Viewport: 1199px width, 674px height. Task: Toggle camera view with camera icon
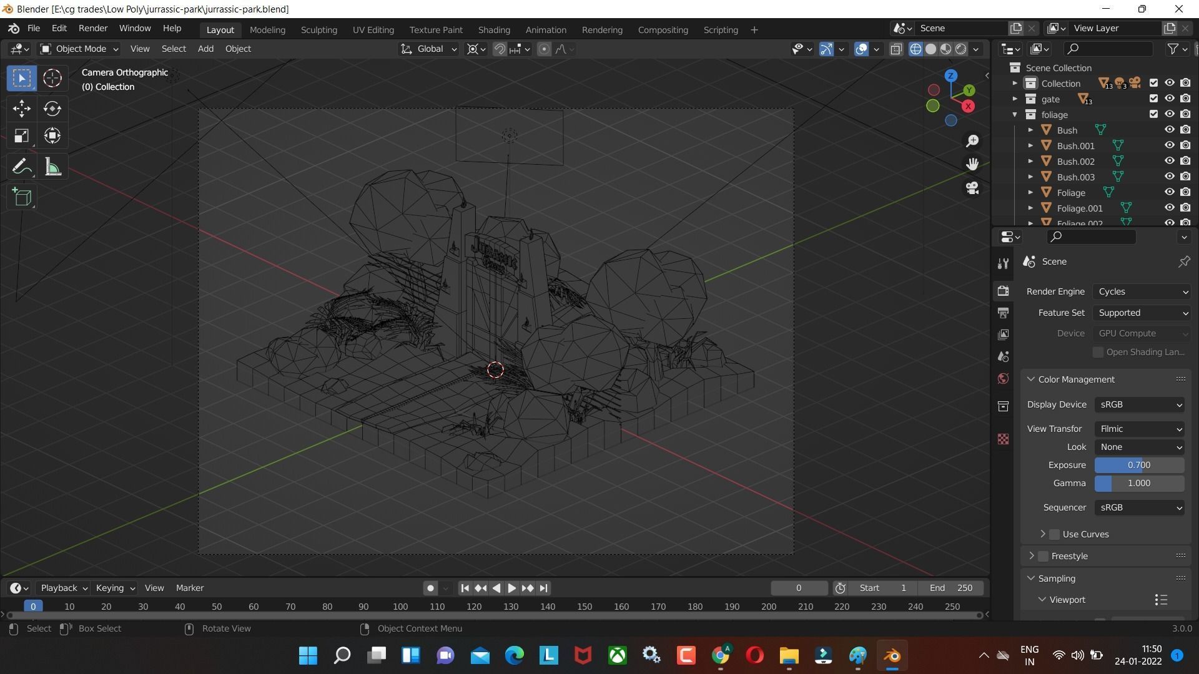click(x=972, y=188)
